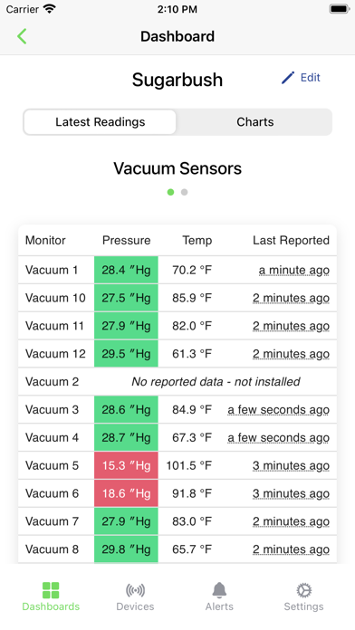Tap the pencil Edit icon

288,78
